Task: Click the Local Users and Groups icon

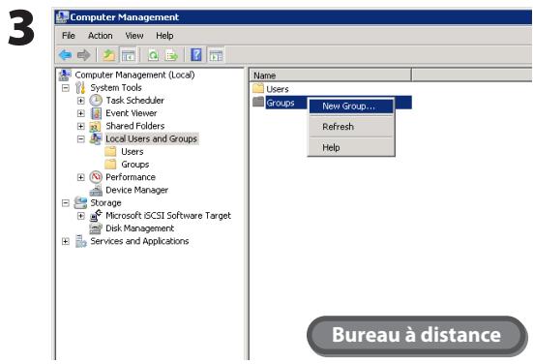Action: [96, 138]
